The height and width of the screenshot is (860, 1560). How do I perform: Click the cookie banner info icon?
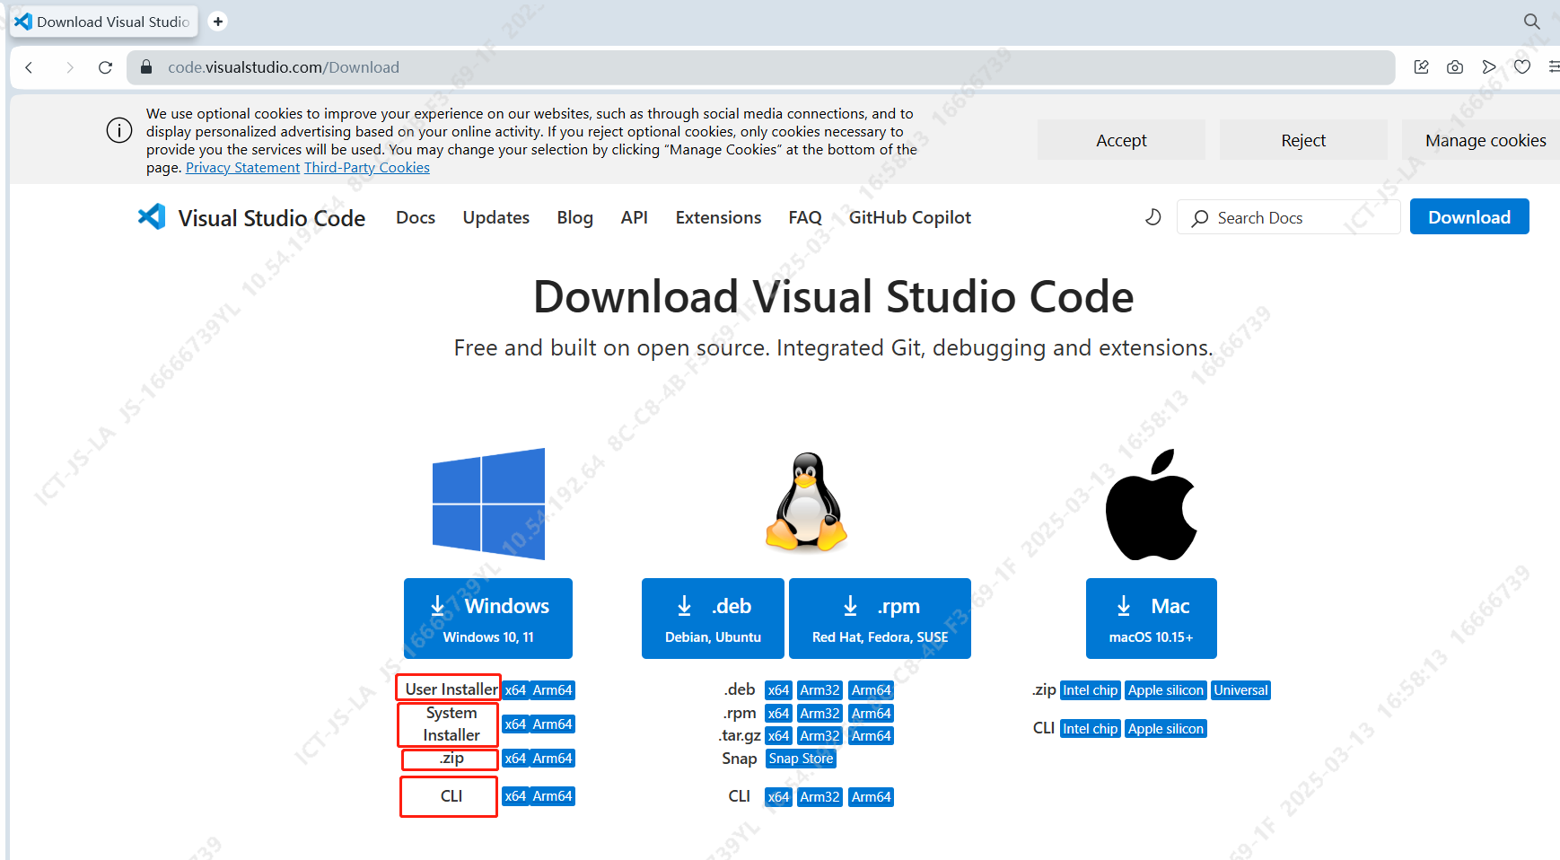pos(119,131)
